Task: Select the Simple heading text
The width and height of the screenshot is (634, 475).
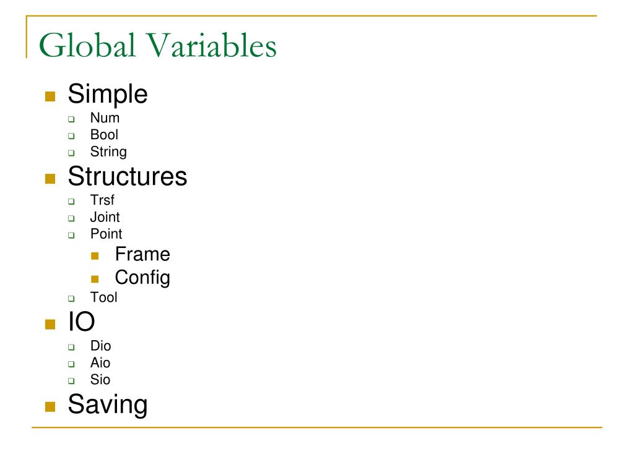Action: tap(108, 95)
